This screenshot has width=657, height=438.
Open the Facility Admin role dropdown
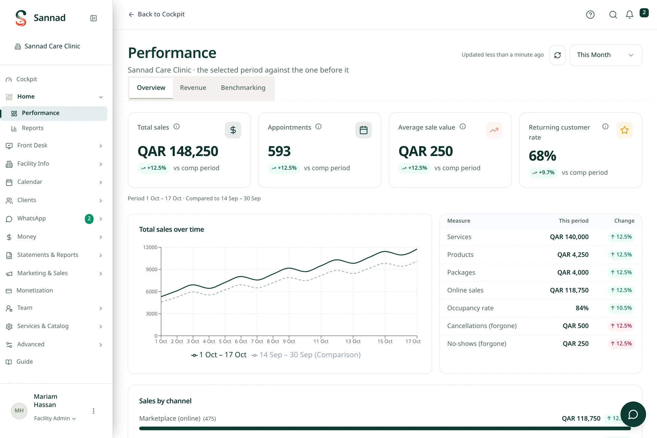coord(55,418)
